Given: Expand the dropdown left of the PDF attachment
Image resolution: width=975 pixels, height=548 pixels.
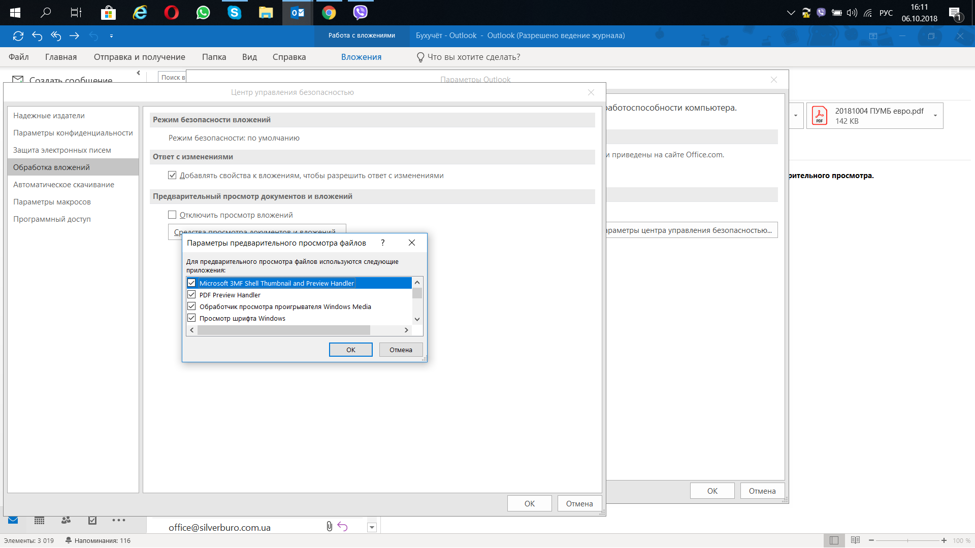Looking at the screenshot, I should 796,116.
